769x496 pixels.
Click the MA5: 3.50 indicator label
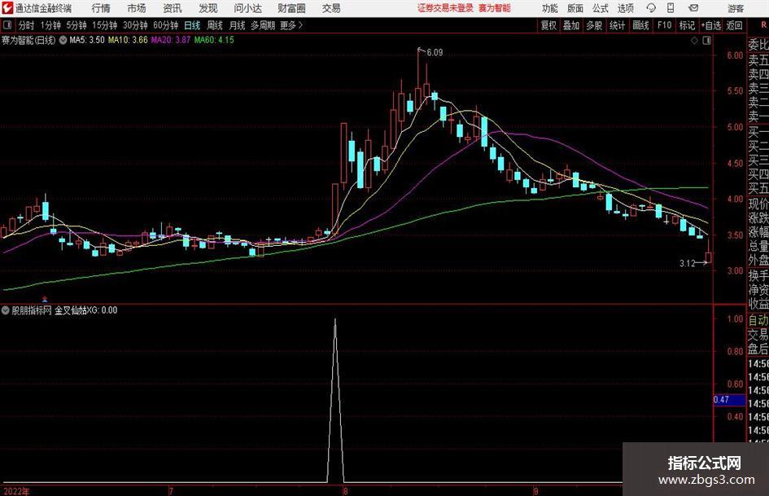pos(87,40)
